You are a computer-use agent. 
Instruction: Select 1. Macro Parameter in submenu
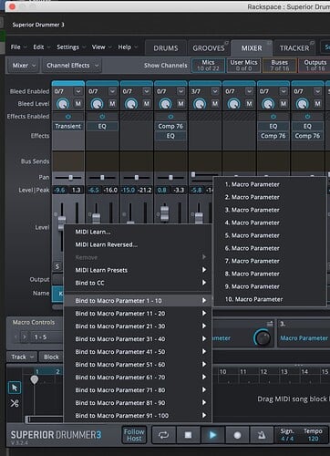point(270,184)
